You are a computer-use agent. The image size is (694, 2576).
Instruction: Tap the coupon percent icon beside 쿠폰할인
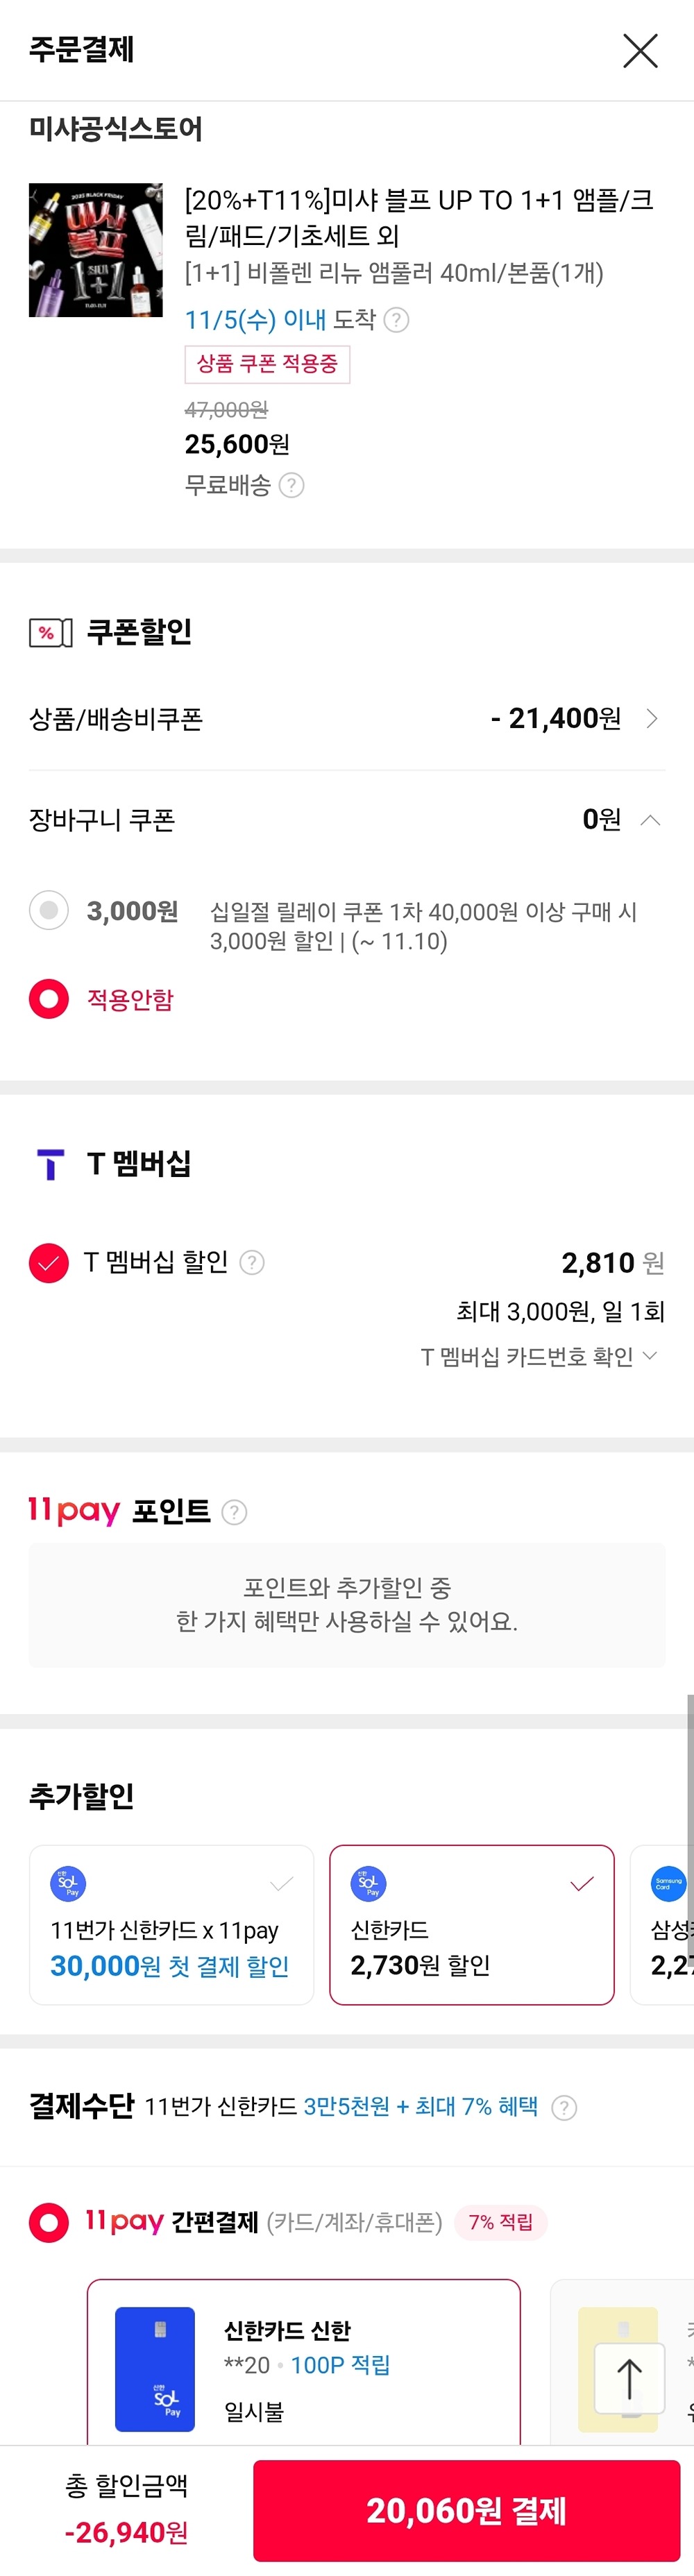(50, 633)
